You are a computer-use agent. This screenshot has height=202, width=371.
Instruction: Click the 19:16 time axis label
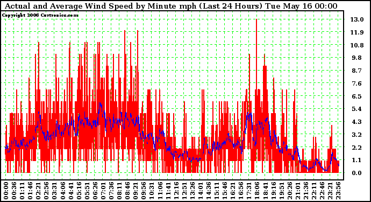click(x=273, y=191)
